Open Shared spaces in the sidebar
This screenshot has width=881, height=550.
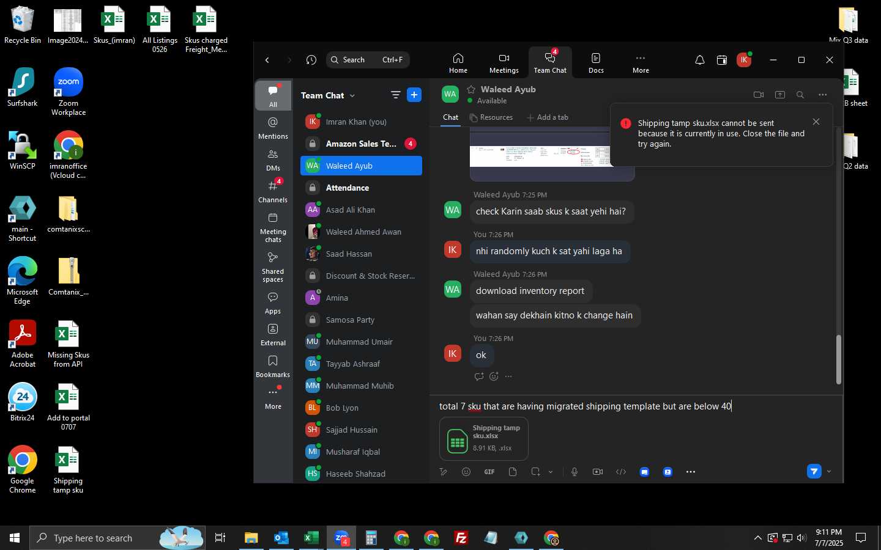pyautogui.click(x=273, y=267)
